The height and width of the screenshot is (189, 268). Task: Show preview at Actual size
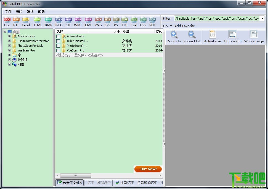213,37
